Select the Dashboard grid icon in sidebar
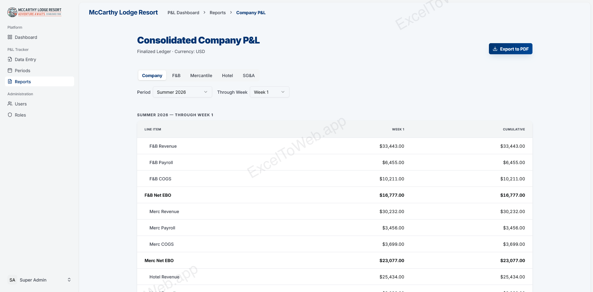 pos(9,37)
